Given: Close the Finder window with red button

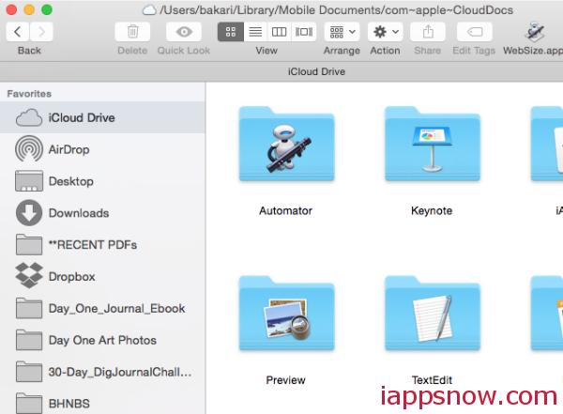Looking at the screenshot, I should tap(11, 9).
